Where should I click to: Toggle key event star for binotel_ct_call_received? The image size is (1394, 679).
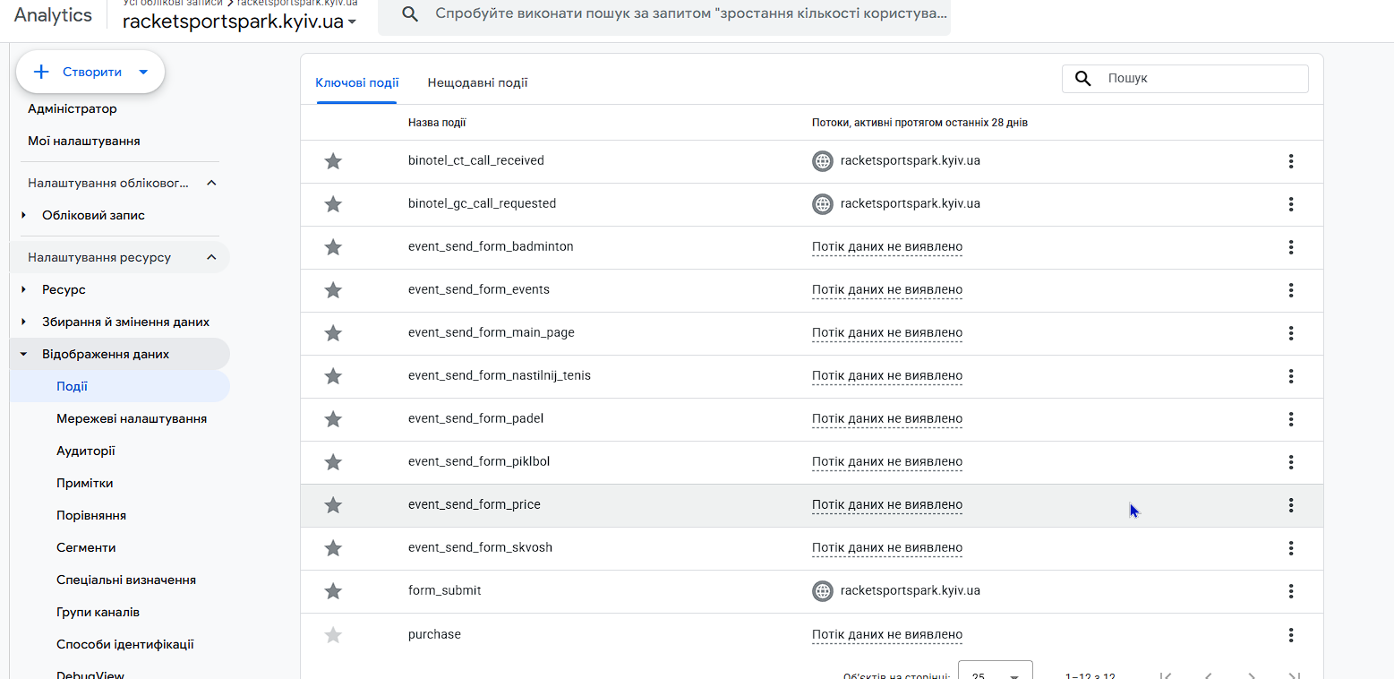(333, 161)
